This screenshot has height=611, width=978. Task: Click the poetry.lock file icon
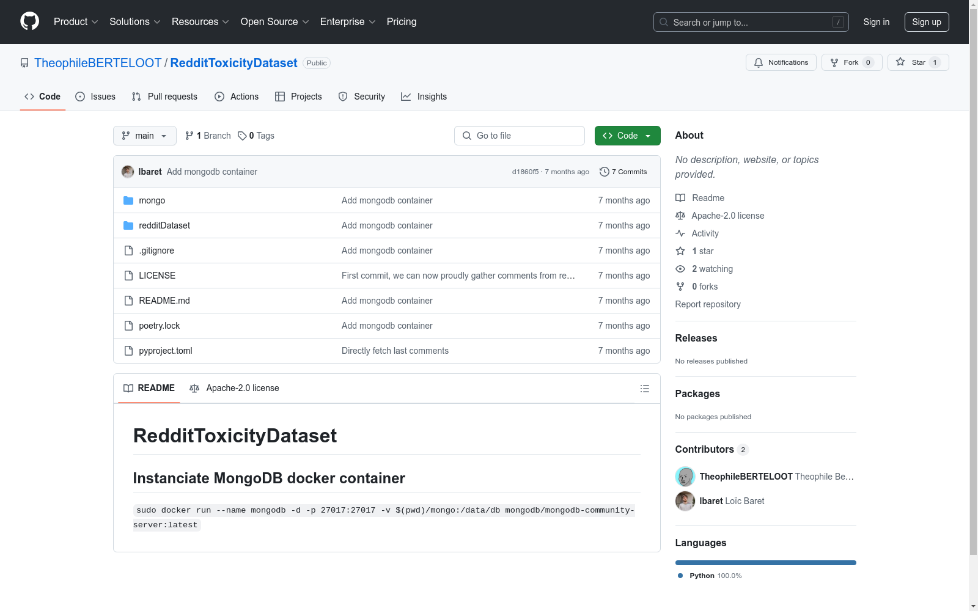click(128, 326)
